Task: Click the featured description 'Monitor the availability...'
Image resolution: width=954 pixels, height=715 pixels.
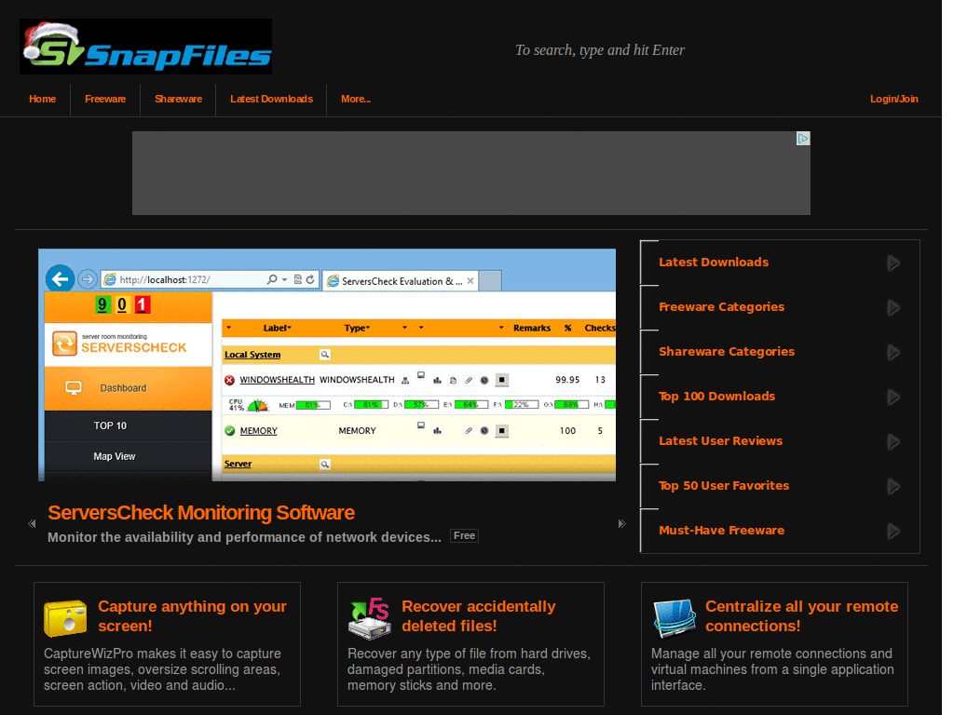Action: pos(245,537)
